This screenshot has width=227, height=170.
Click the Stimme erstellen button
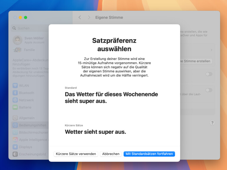click(196, 61)
